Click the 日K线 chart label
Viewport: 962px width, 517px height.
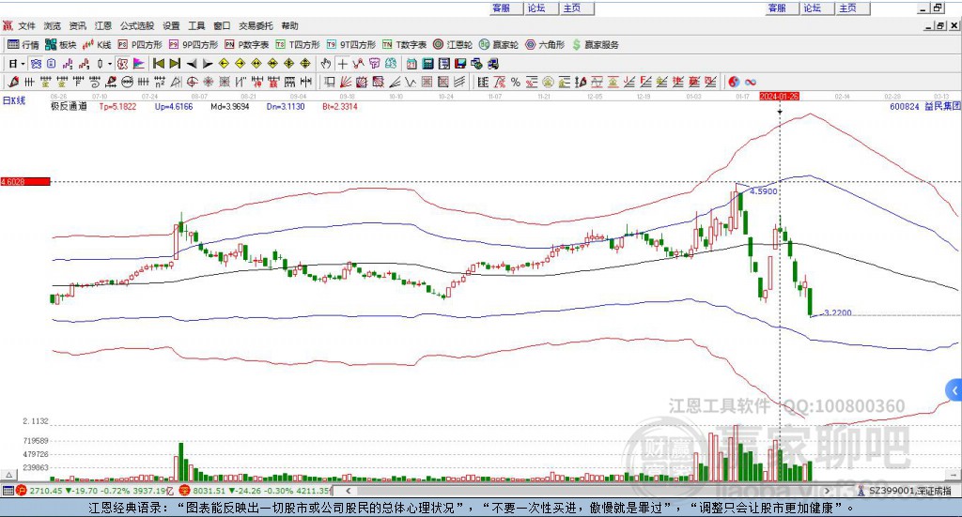[x=14, y=100]
